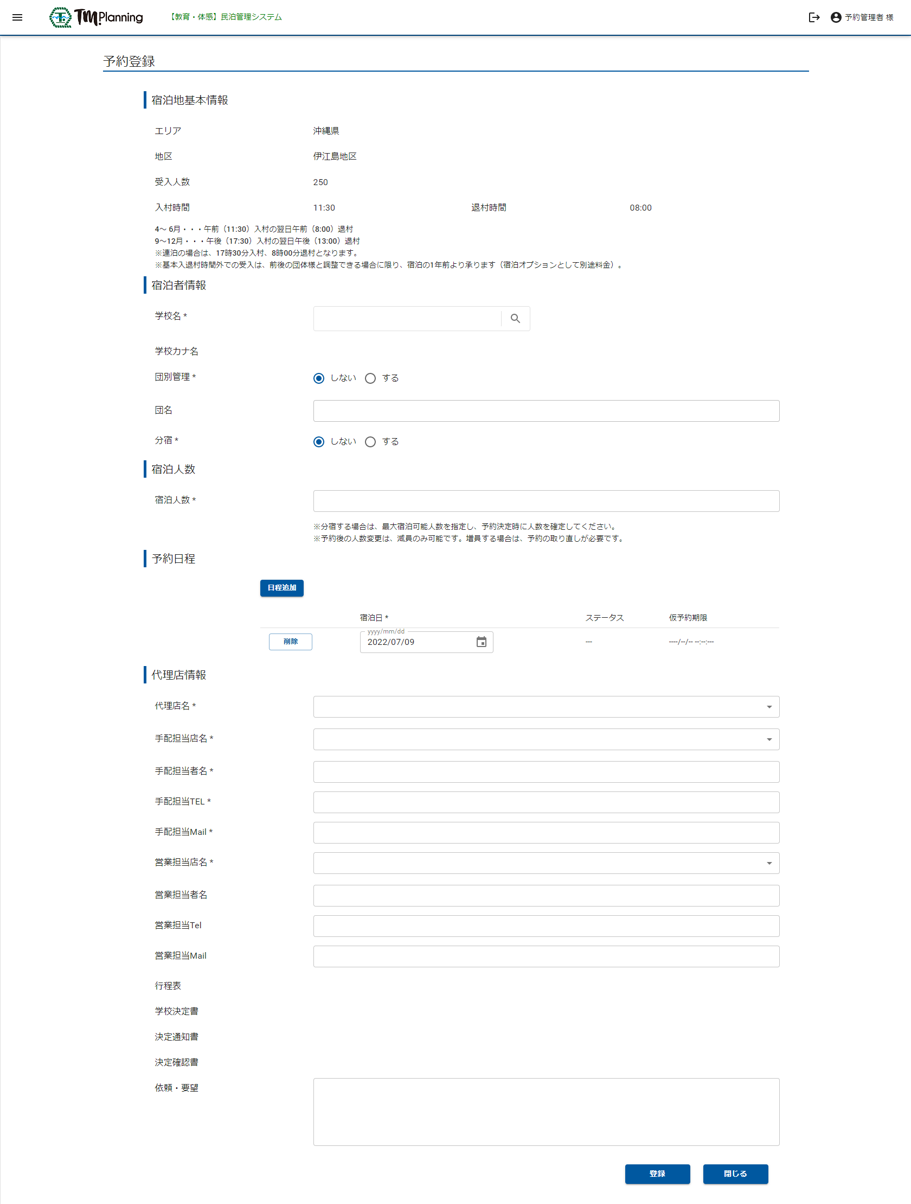The width and height of the screenshot is (911, 1204).
Task: Open the hamburger navigation menu
Action: [x=17, y=17]
